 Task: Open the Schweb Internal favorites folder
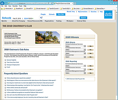(x=40, y=9)
